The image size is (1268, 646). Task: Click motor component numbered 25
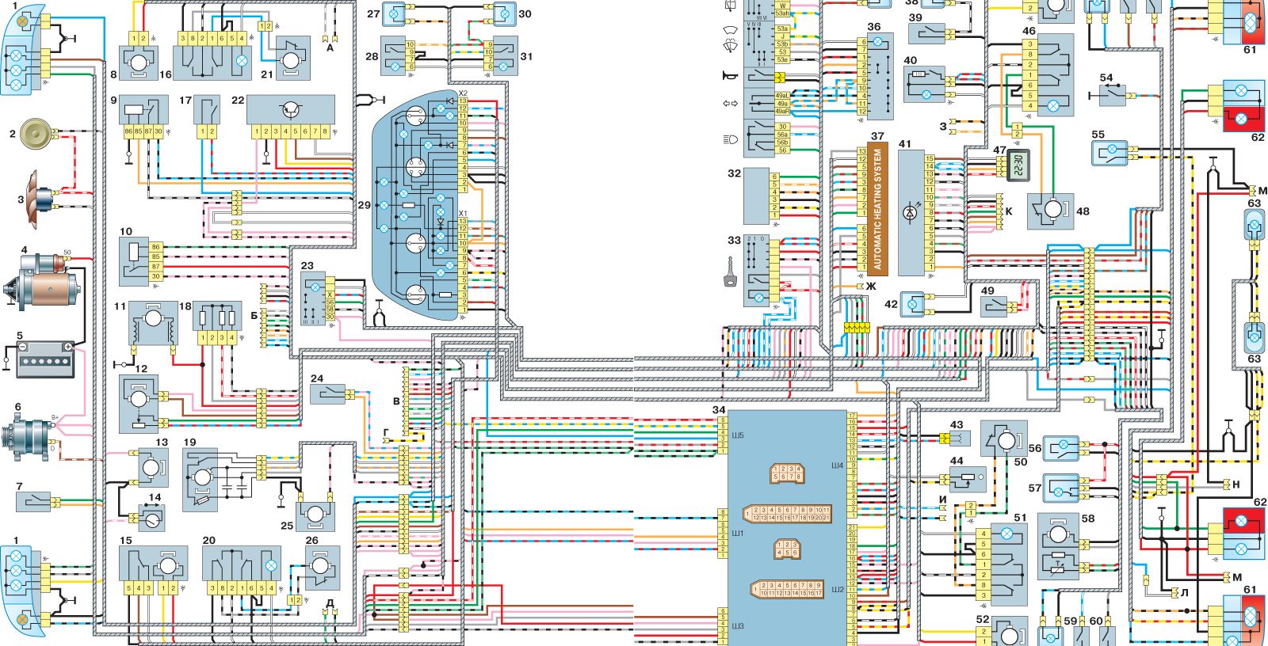[x=316, y=516]
